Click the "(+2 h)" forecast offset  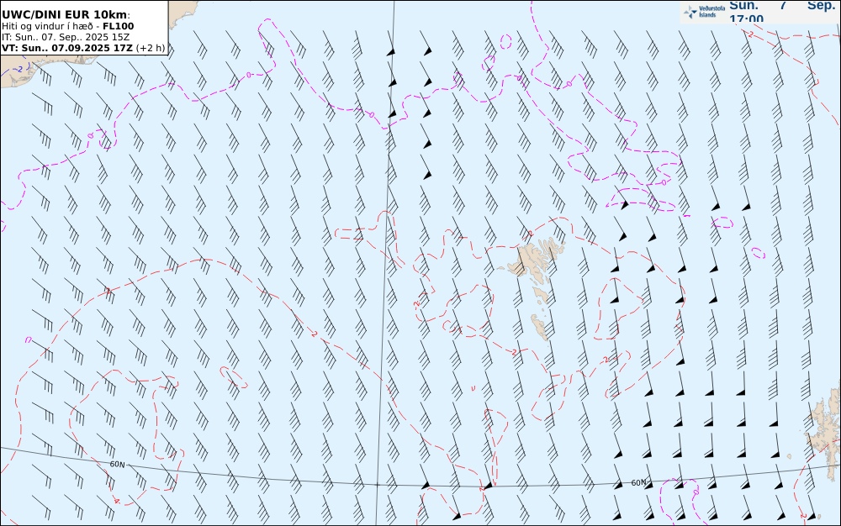click(x=151, y=48)
